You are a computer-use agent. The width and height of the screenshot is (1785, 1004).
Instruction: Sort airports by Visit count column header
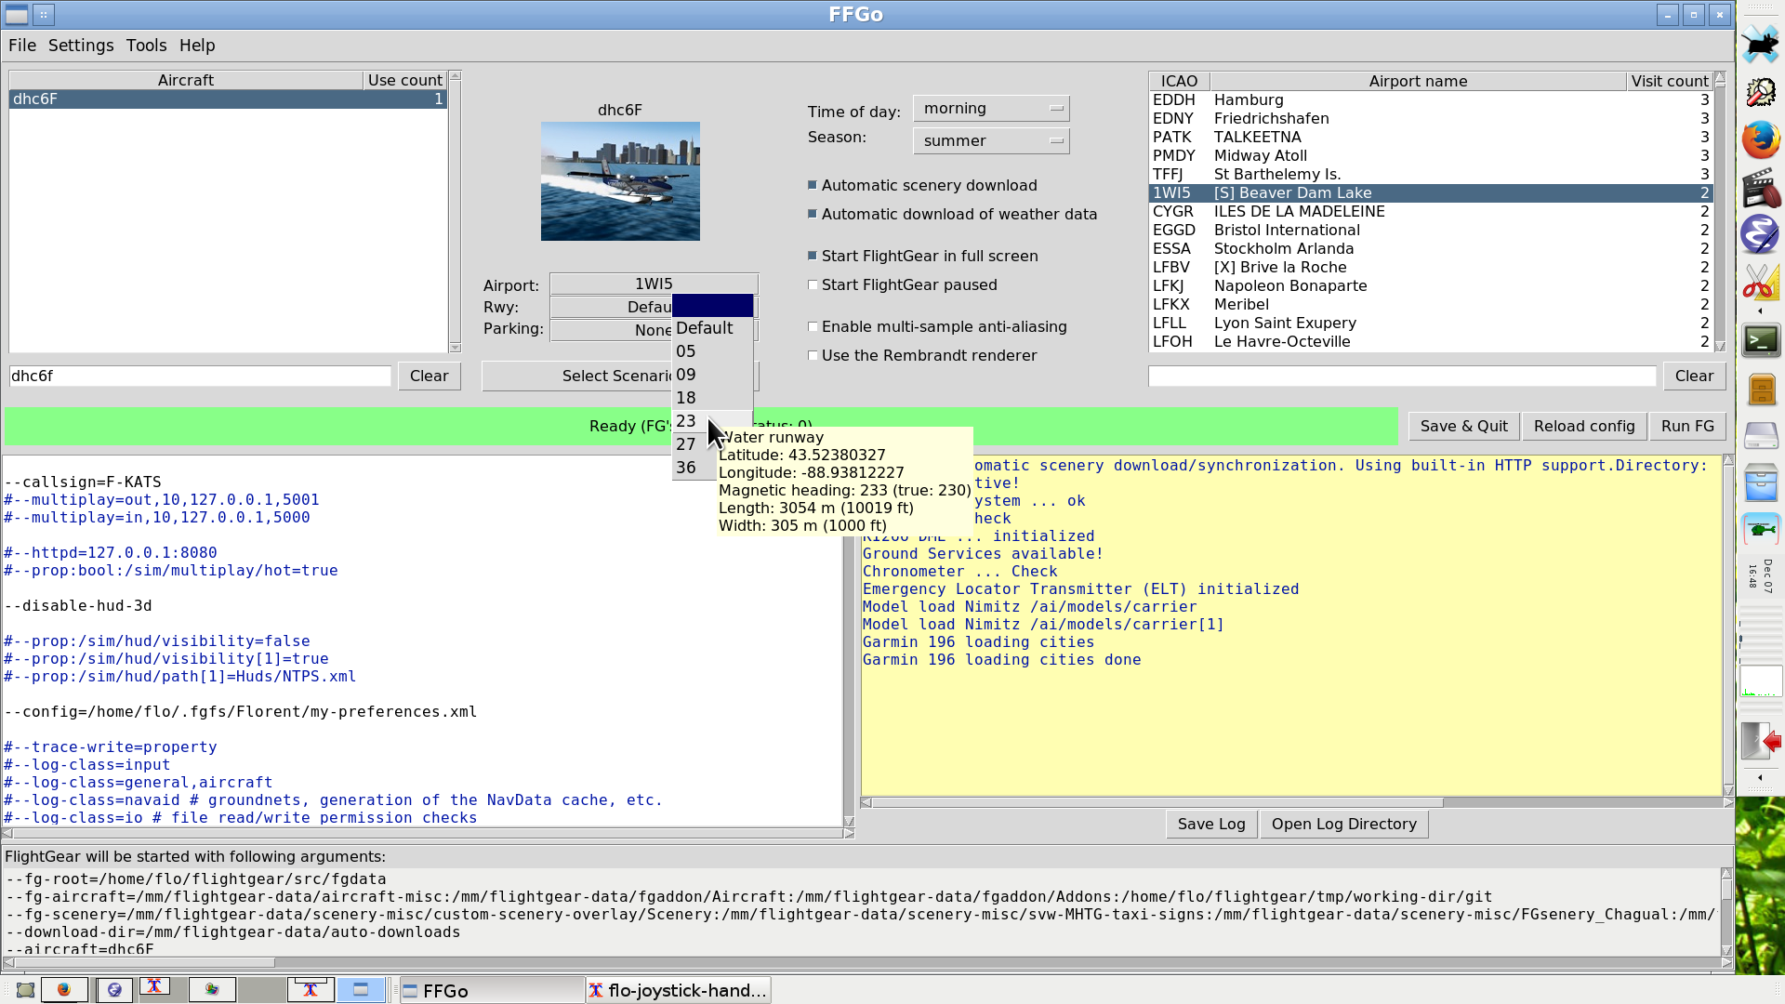point(1670,81)
